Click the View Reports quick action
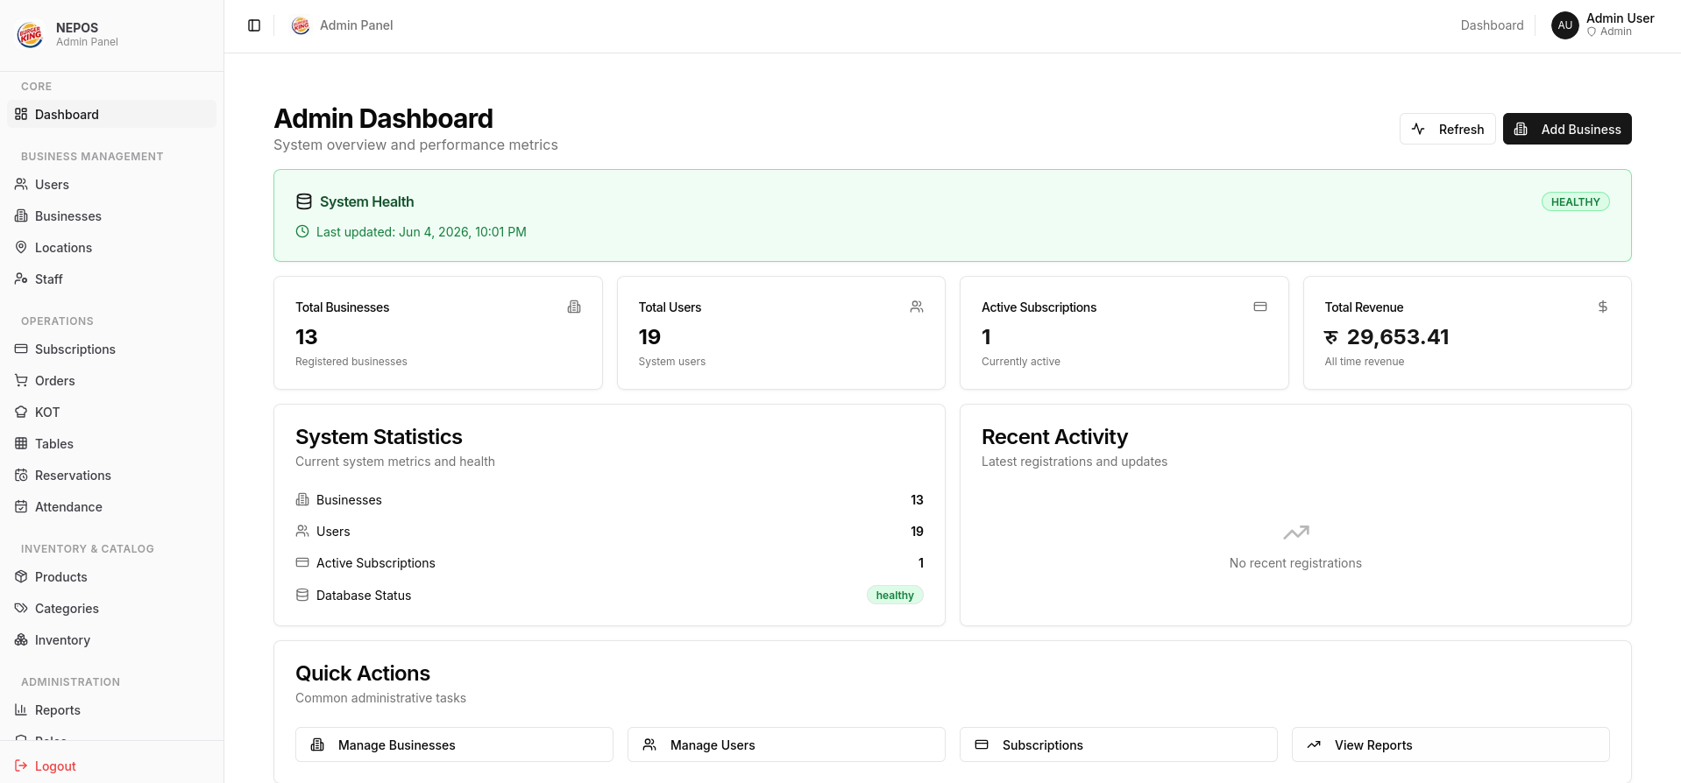The height and width of the screenshot is (783, 1681). 1450,744
